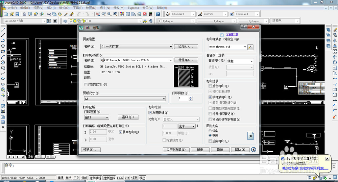Select the Table draw tool
The width and height of the screenshot is (338, 182).
click(3, 122)
